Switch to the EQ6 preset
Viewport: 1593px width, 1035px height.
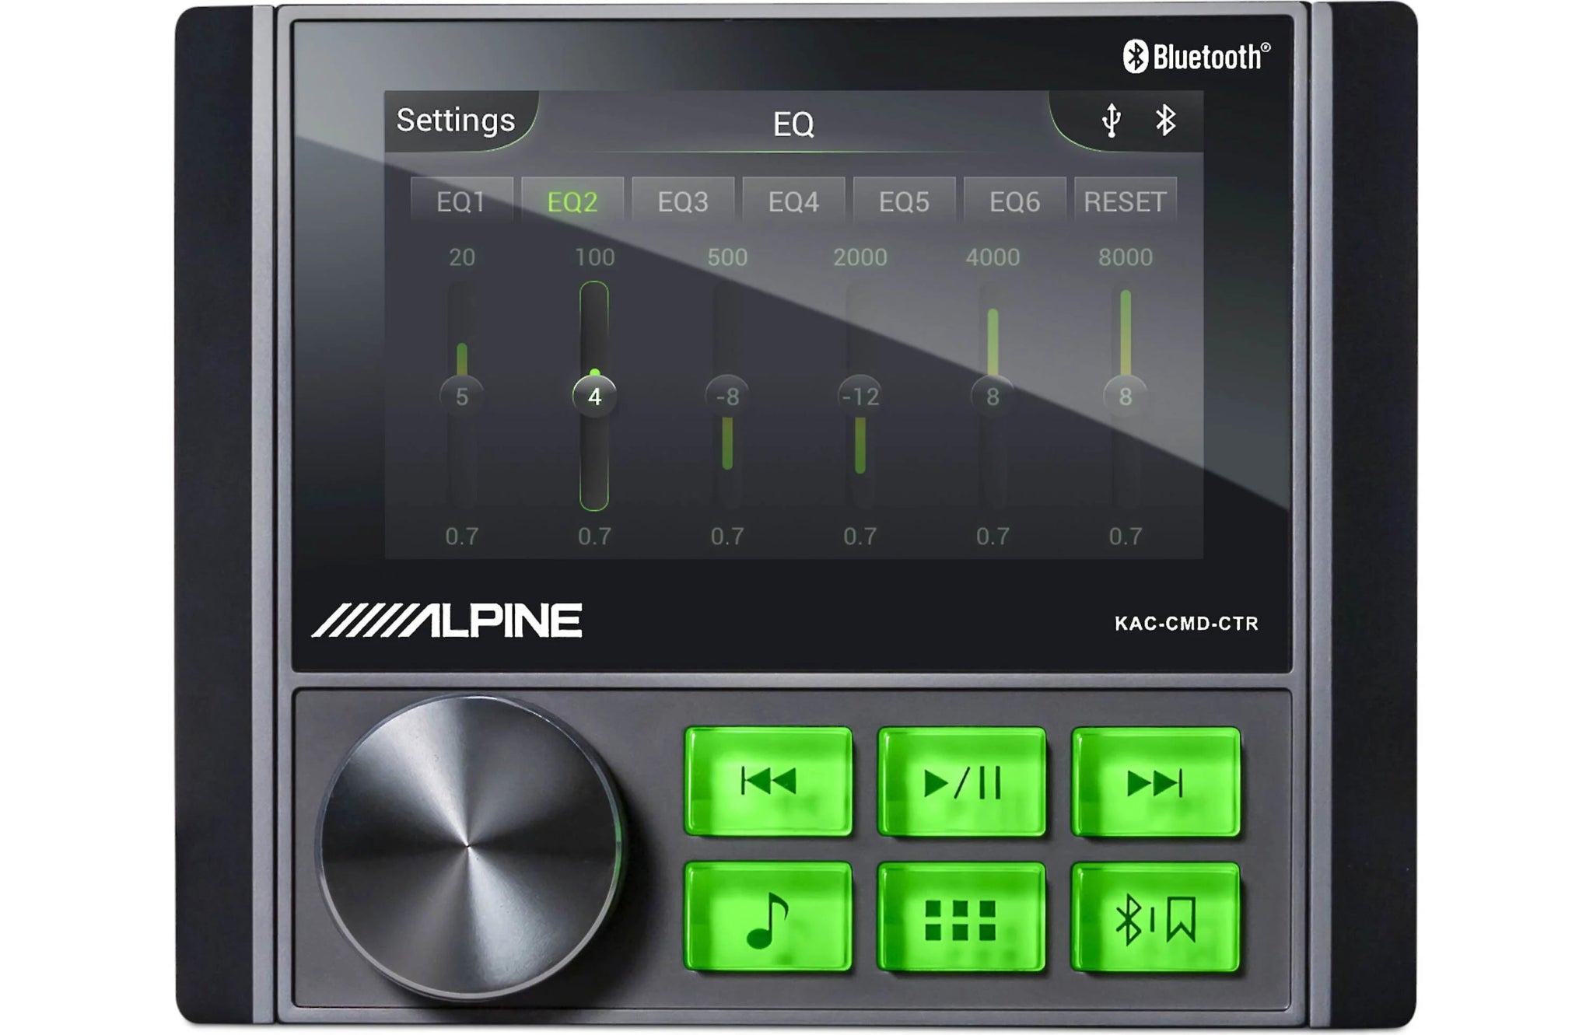(1017, 201)
